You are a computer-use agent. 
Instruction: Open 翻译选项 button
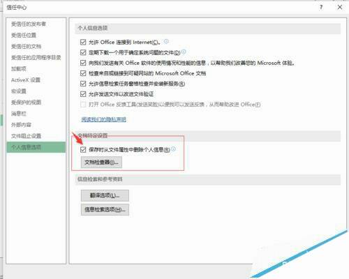click(x=105, y=195)
